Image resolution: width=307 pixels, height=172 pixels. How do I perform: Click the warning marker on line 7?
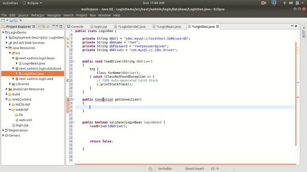click(68, 39)
